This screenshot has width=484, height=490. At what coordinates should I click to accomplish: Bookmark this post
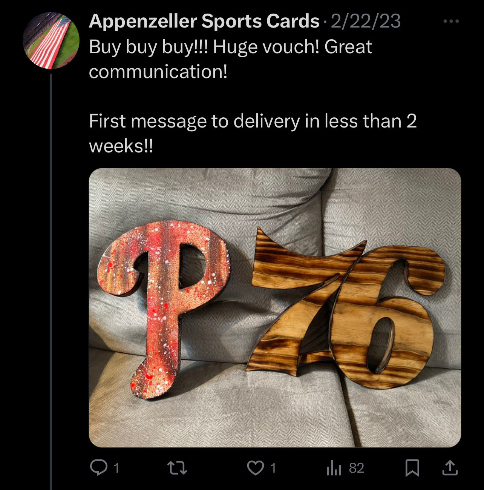[412, 468]
